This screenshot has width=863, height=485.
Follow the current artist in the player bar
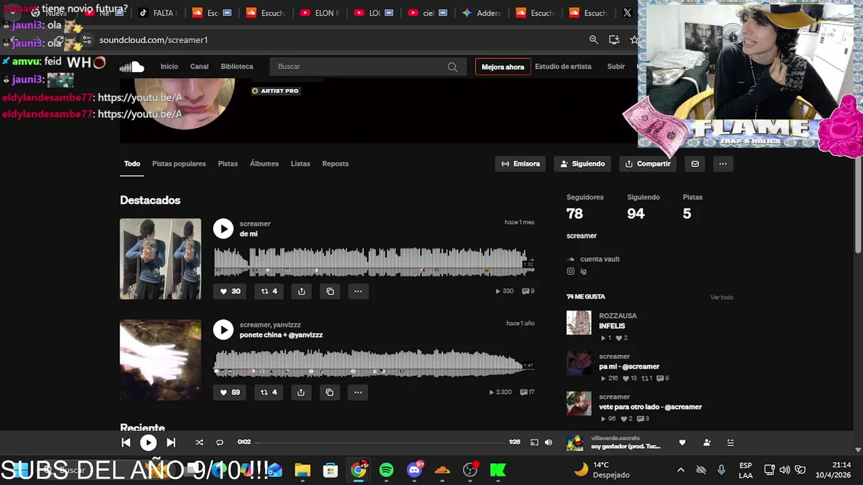[707, 443]
